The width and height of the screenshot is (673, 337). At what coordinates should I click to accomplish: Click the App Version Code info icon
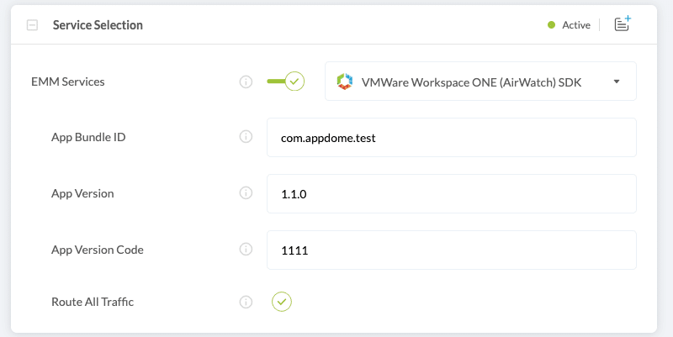[246, 250]
